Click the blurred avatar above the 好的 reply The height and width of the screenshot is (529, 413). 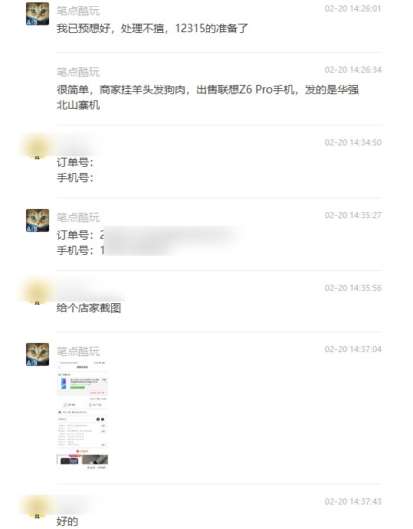click(x=37, y=506)
